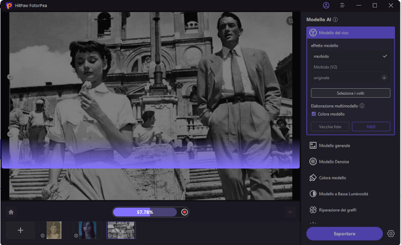Click the Seleziona i volti button

pyautogui.click(x=350, y=93)
